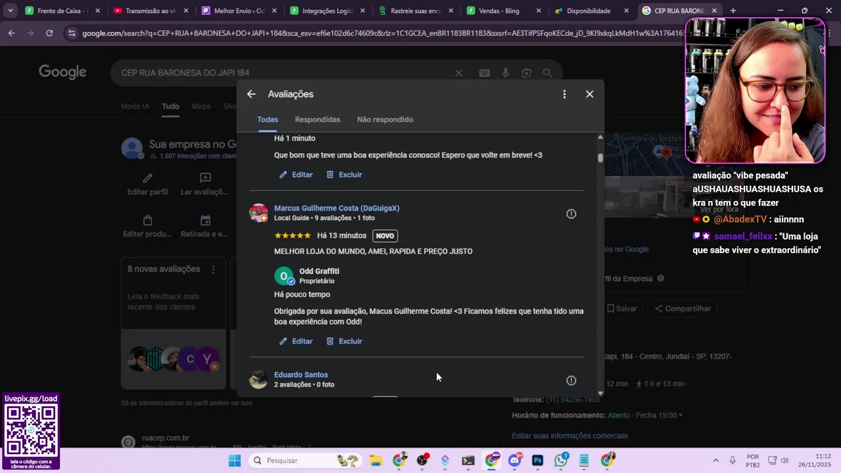841x473 pixels.
Task: Click the Chrome address bar URL
Action: click(x=381, y=33)
